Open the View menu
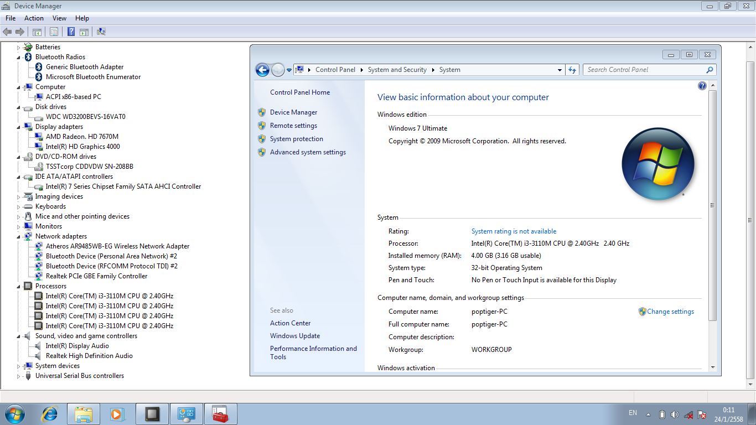The image size is (756, 425). 59,18
